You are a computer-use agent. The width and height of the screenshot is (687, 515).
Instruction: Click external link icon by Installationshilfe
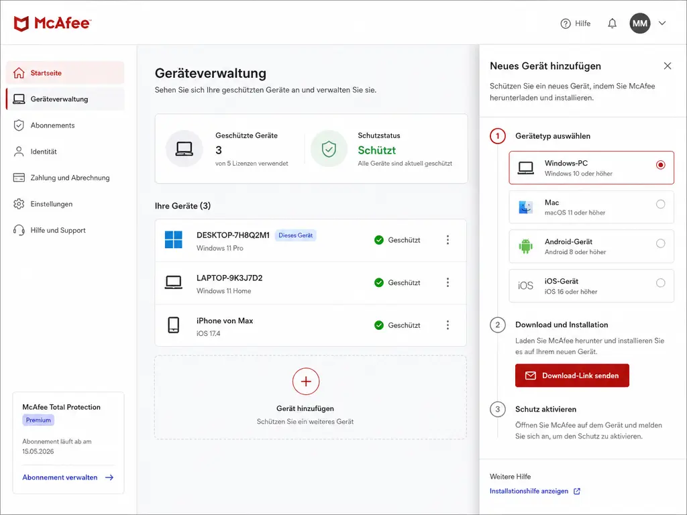pyautogui.click(x=577, y=492)
